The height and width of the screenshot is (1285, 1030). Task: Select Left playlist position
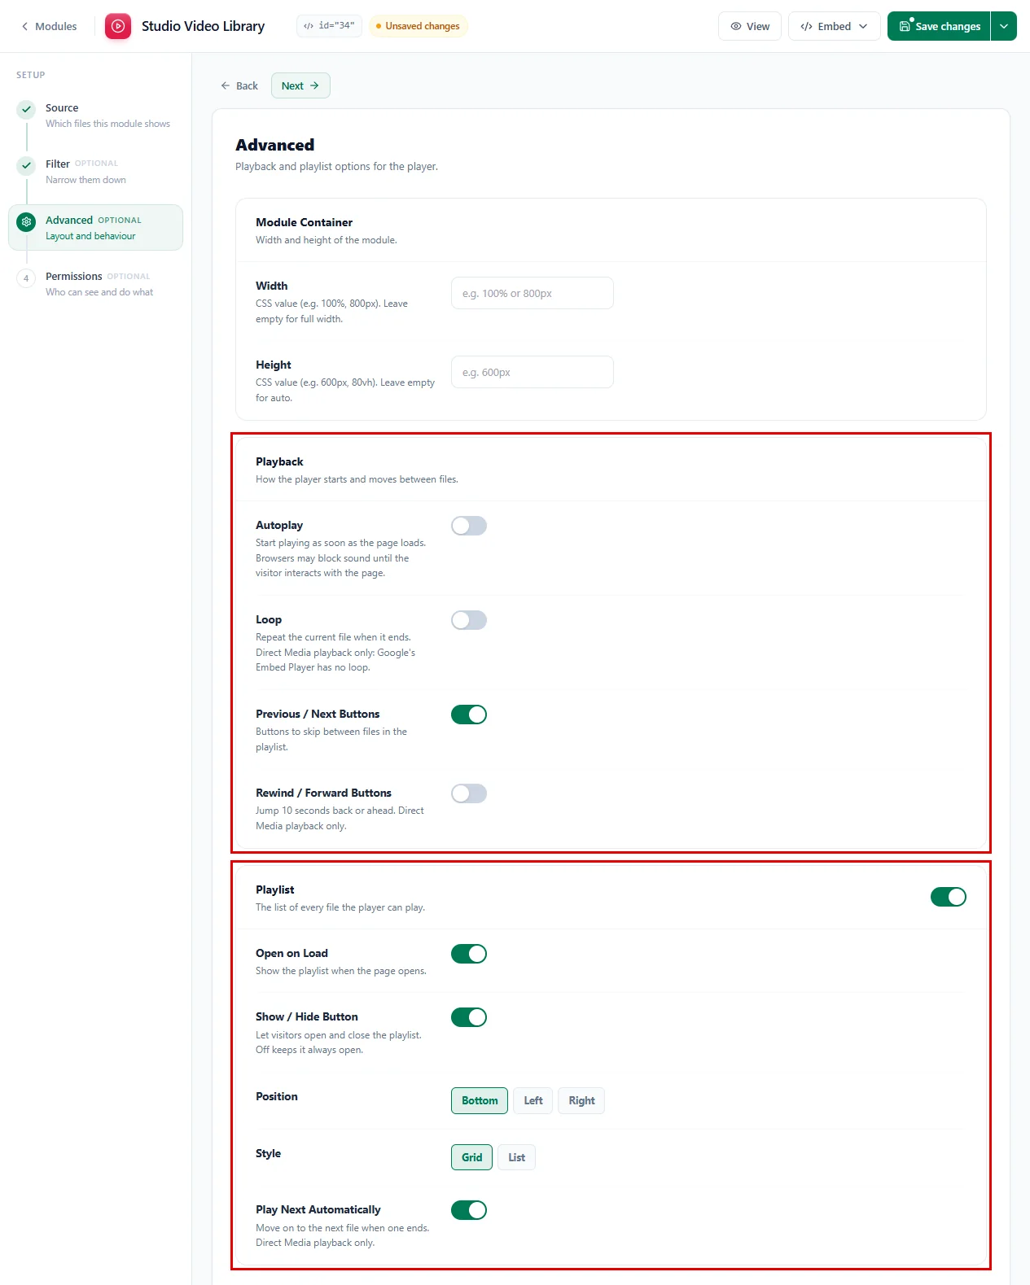tap(533, 1100)
